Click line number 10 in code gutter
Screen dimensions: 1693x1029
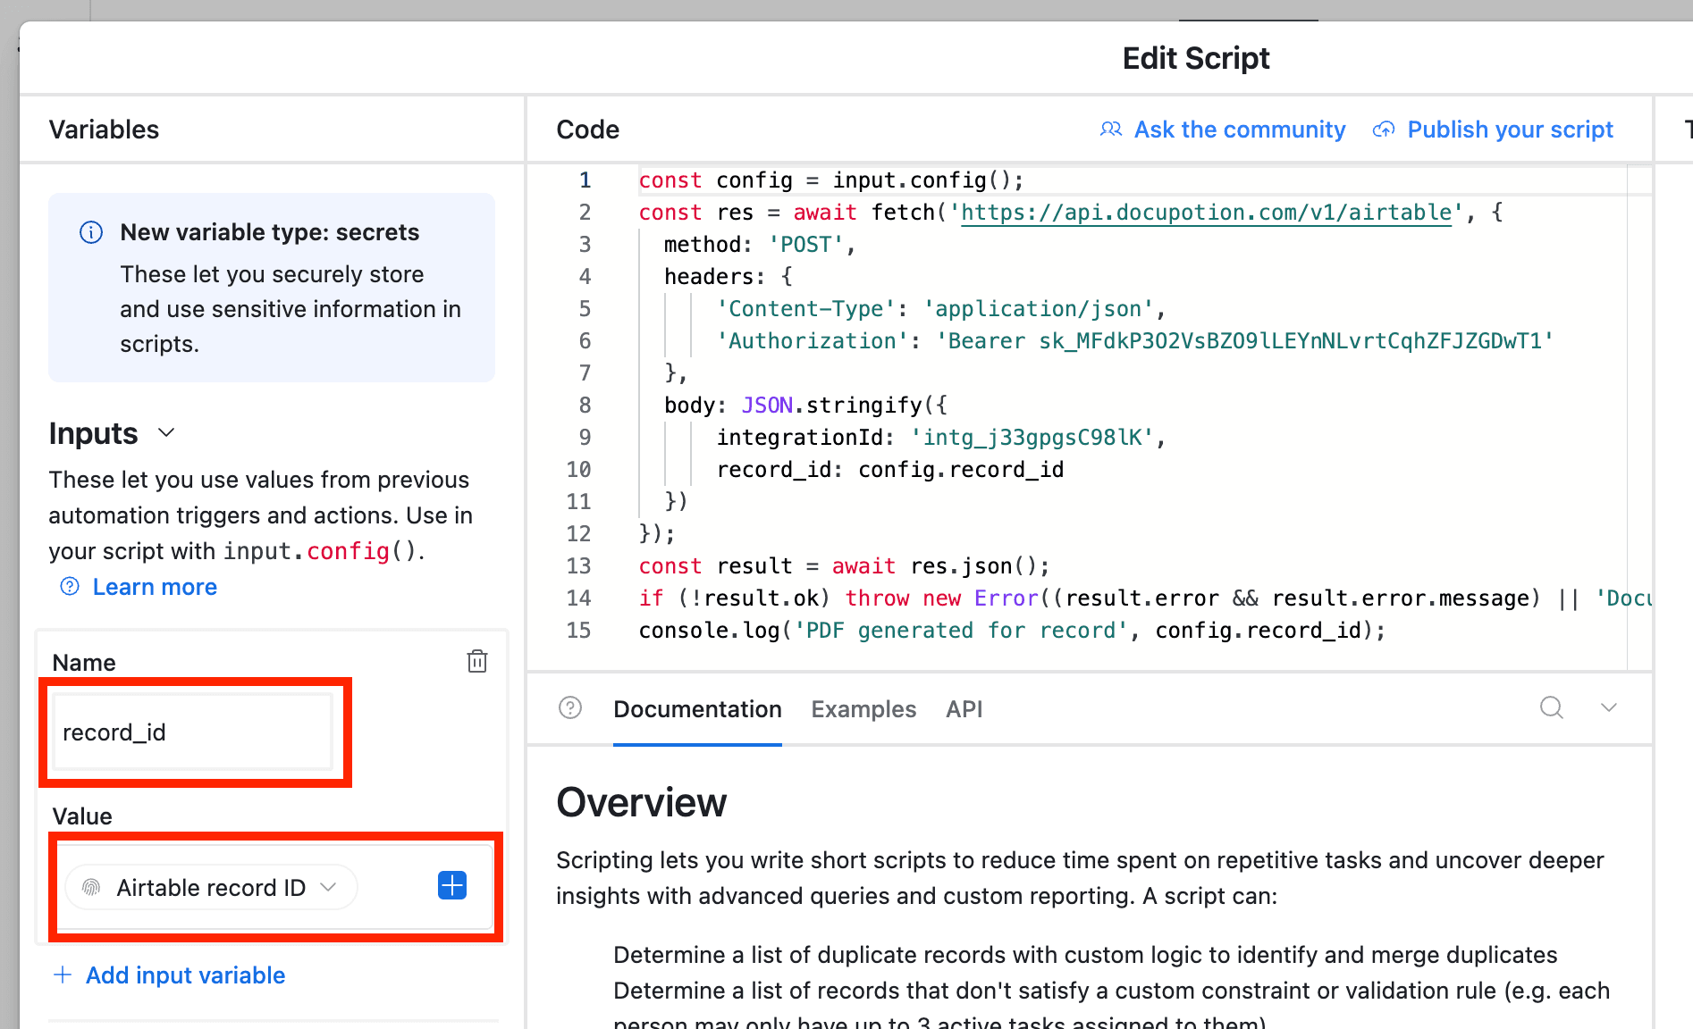tap(578, 470)
